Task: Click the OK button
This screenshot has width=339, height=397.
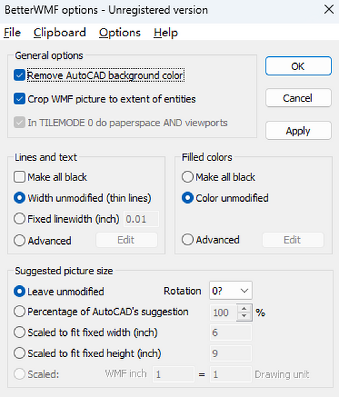Action: pyautogui.click(x=298, y=66)
